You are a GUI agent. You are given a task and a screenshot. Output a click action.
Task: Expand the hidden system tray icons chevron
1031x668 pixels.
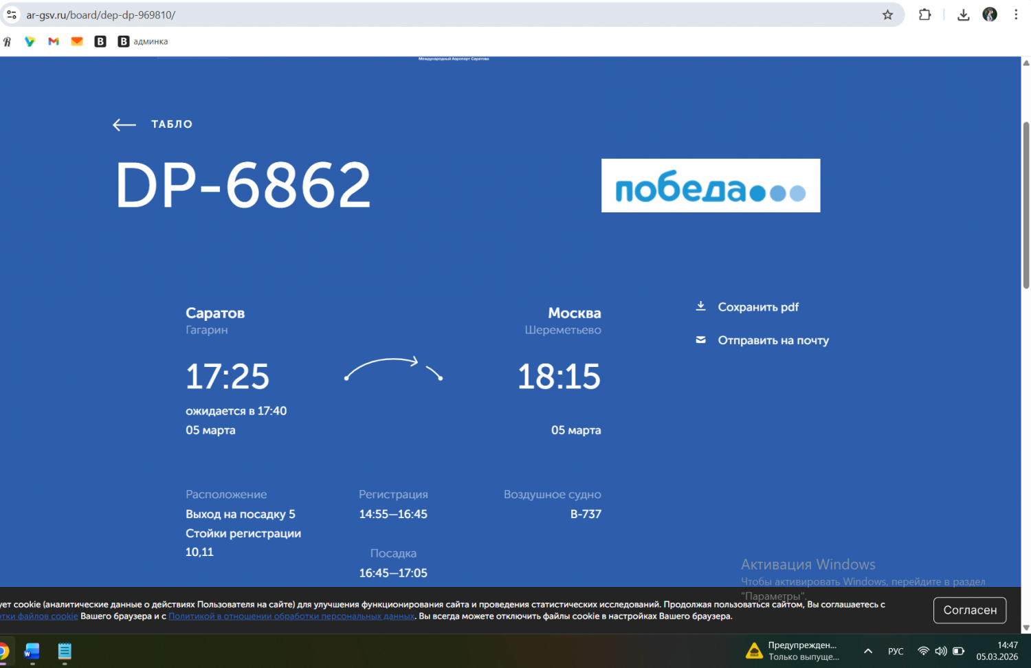pos(868,651)
